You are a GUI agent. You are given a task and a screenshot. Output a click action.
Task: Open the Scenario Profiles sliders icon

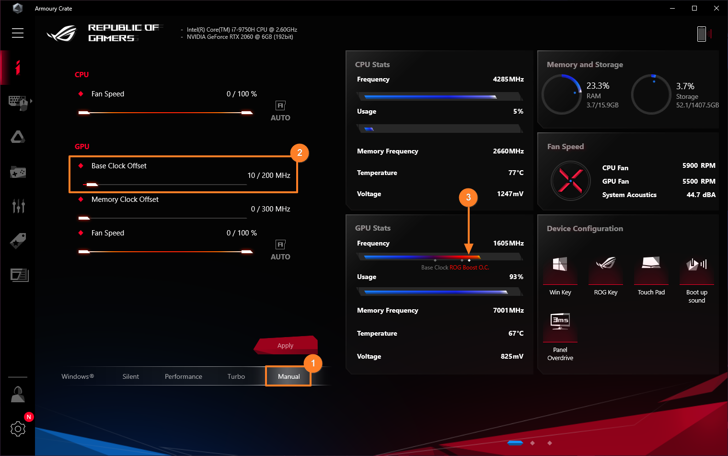[18, 206]
